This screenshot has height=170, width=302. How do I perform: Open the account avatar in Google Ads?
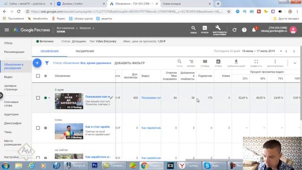point(293,30)
